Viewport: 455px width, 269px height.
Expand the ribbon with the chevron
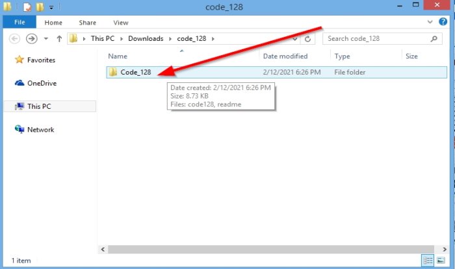(x=430, y=21)
